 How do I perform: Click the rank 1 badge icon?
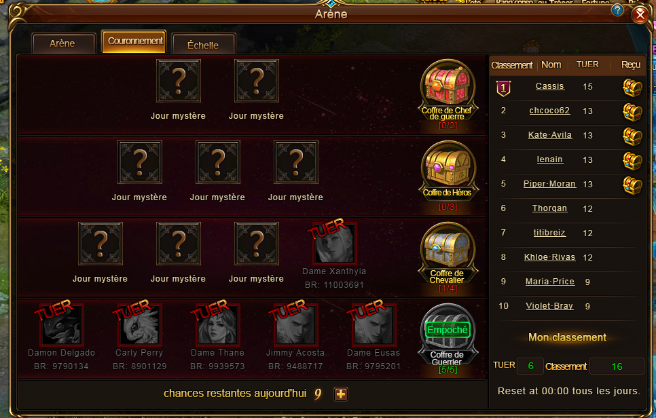(503, 88)
